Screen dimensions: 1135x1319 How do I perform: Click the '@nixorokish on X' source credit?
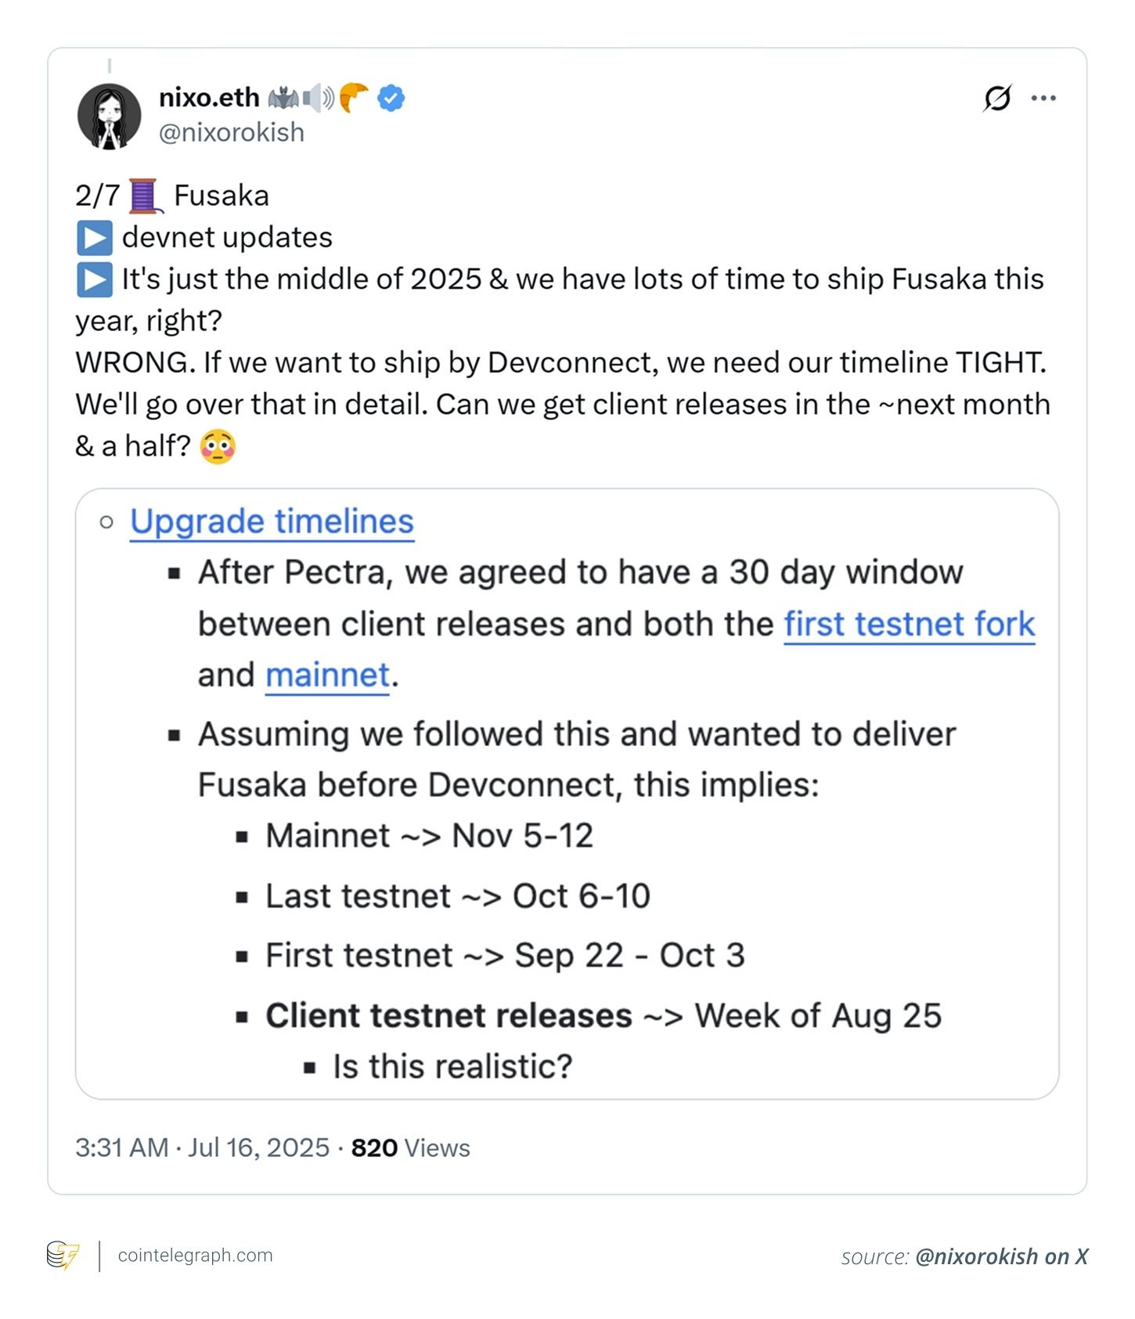tap(1001, 1257)
